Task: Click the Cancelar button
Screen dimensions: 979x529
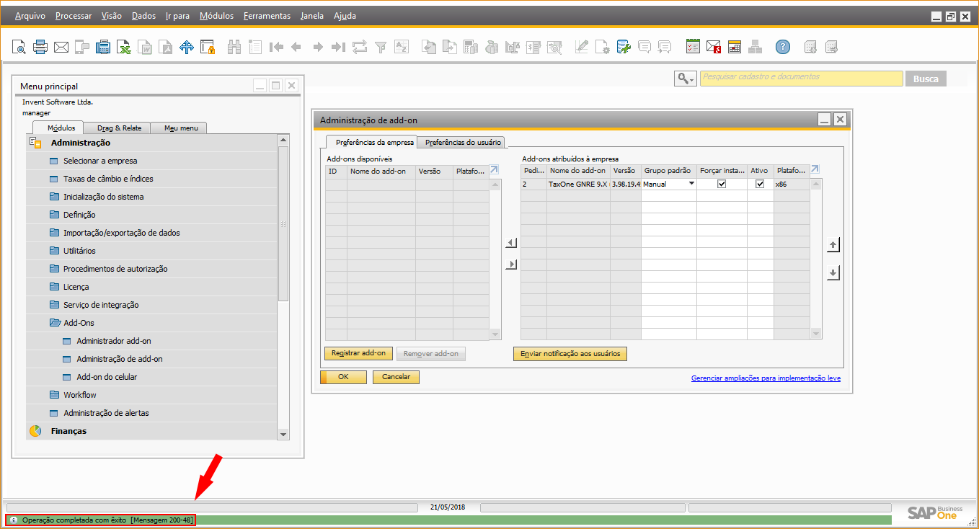Action: pos(396,377)
